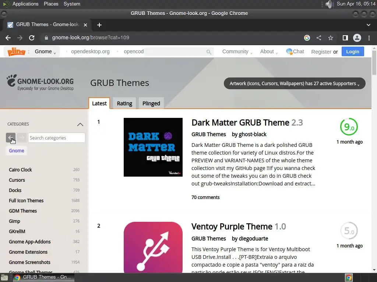
Task: Open the Applications menu
Action: point(25,4)
